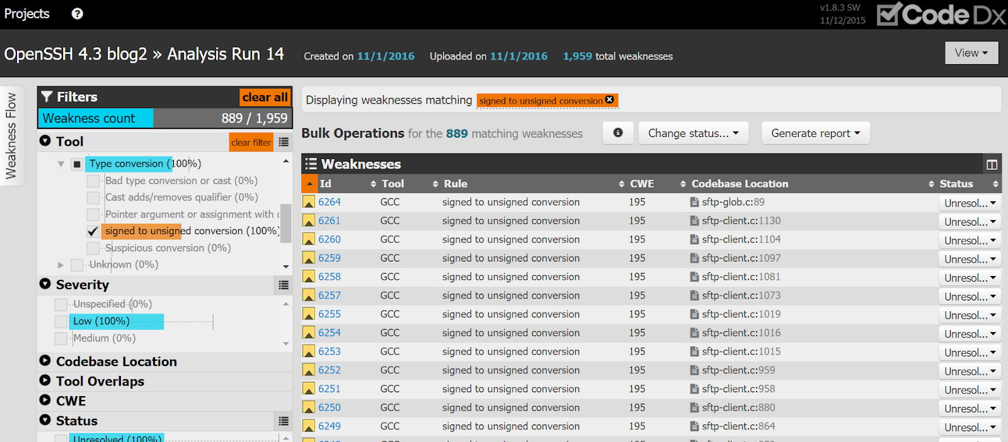Click the file icon beside sftp-client.c:959
The image size is (1008, 442).
point(694,370)
